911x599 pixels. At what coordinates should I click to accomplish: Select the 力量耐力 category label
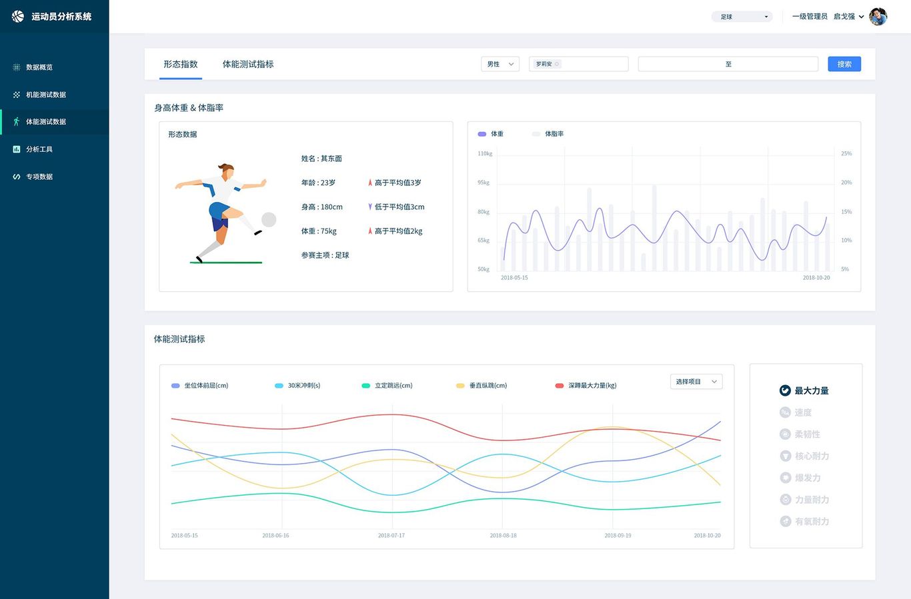(812, 500)
